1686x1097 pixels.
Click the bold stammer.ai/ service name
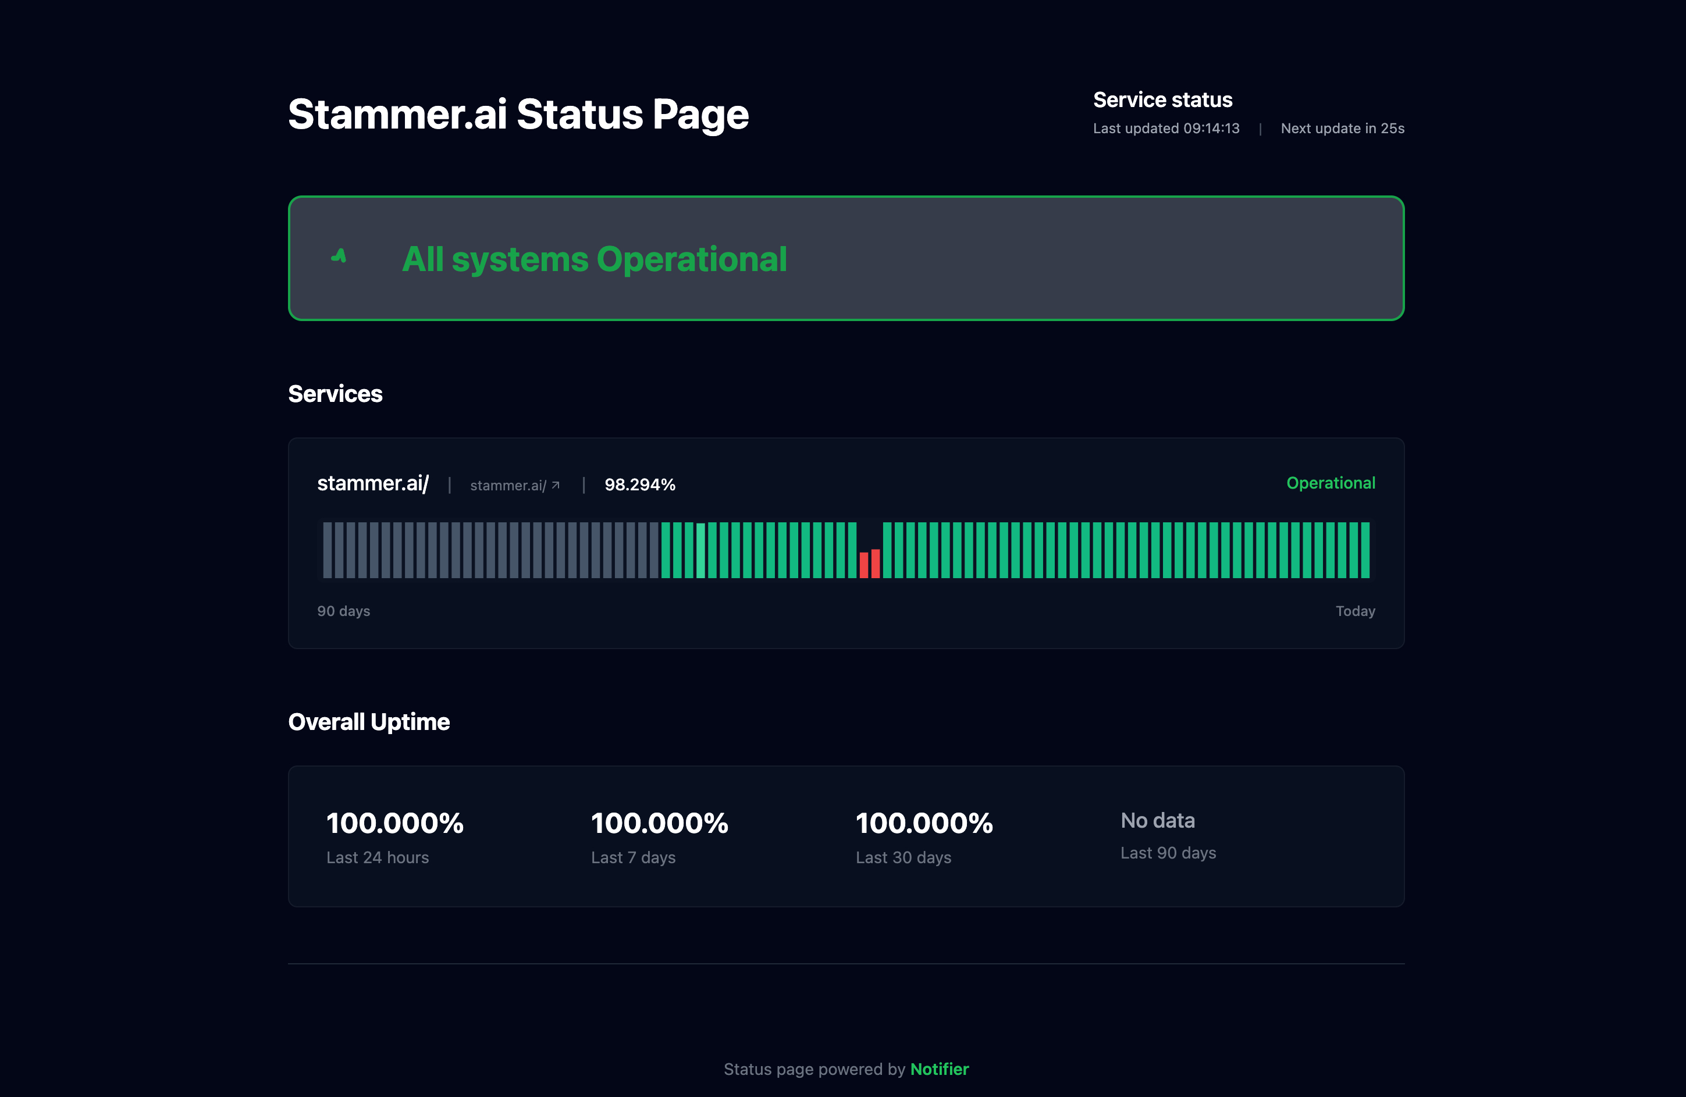click(x=372, y=484)
